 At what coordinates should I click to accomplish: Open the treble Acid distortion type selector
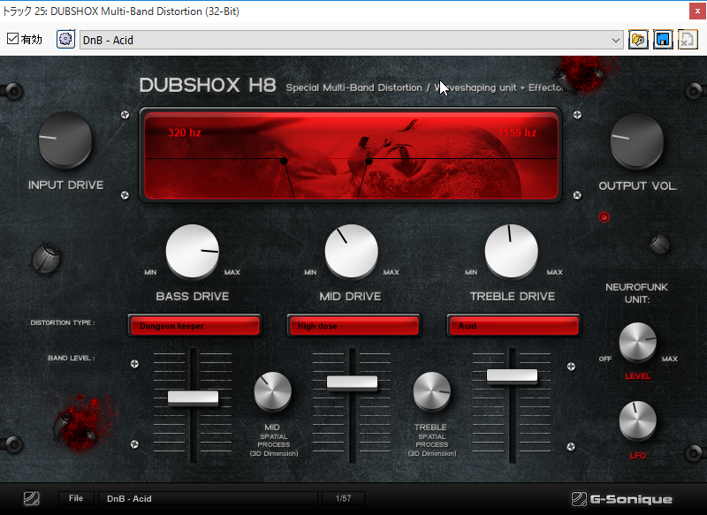pos(513,326)
